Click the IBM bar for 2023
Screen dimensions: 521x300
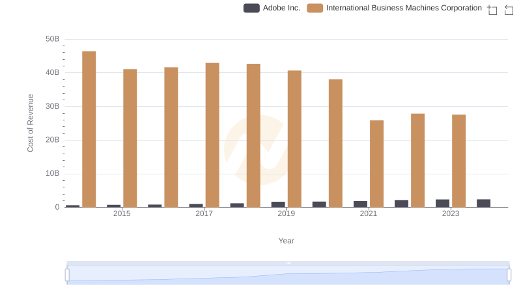coord(459,161)
